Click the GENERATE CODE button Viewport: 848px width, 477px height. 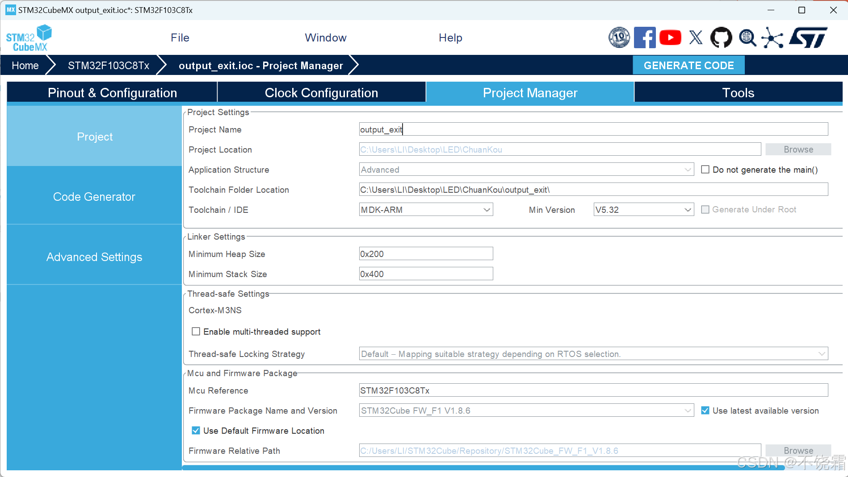point(688,66)
